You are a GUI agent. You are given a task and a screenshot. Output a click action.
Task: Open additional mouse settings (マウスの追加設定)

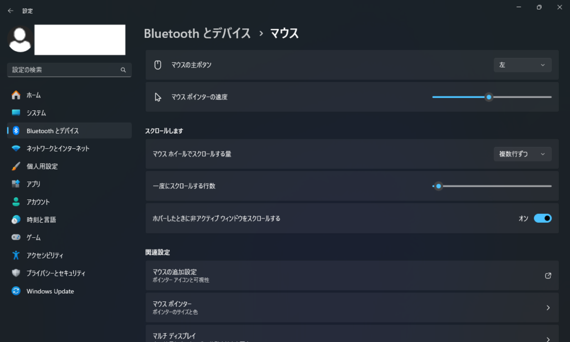[x=352, y=275]
